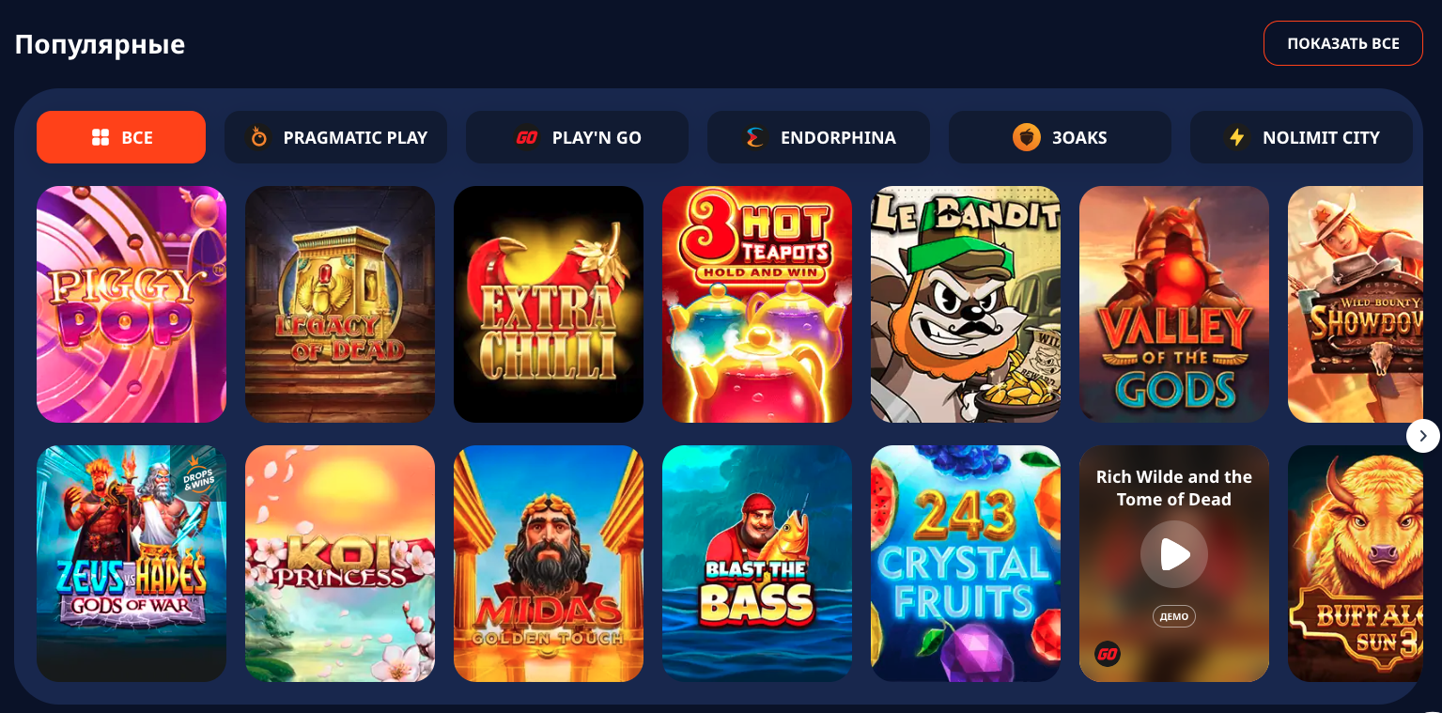Click the right carousel arrow chevron

1422,436
